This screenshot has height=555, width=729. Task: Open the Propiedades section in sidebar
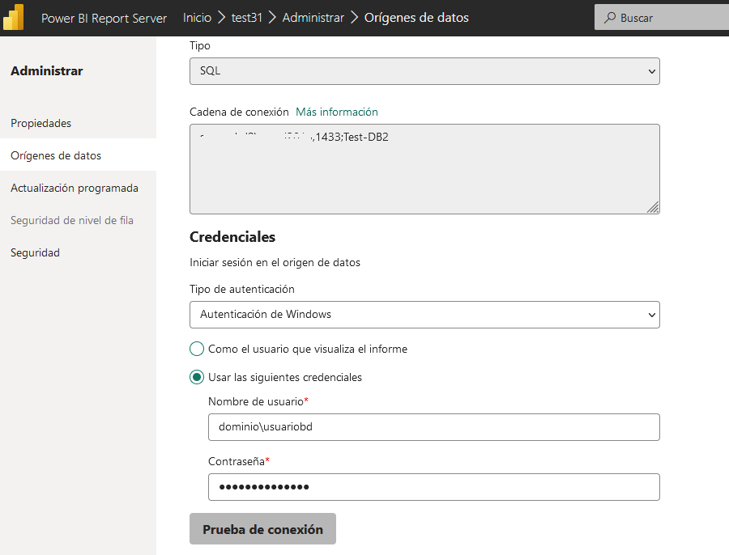click(41, 123)
